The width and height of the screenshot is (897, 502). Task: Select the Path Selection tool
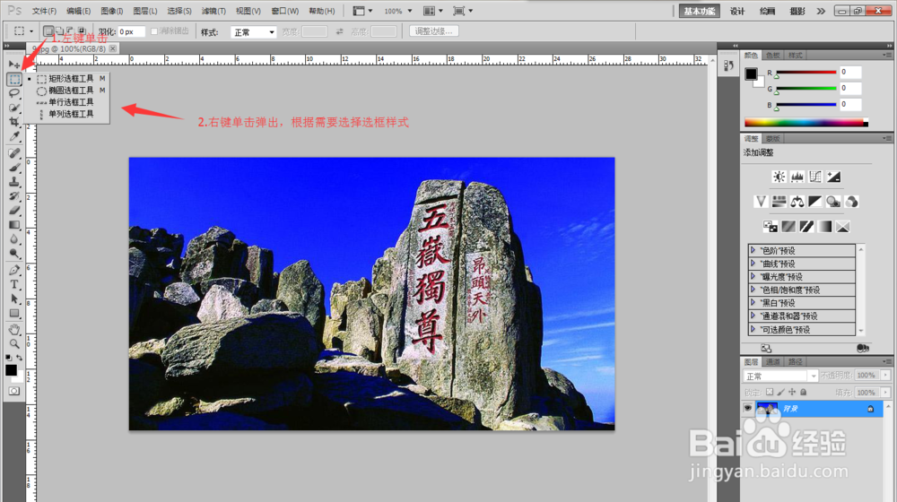click(x=14, y=299)
